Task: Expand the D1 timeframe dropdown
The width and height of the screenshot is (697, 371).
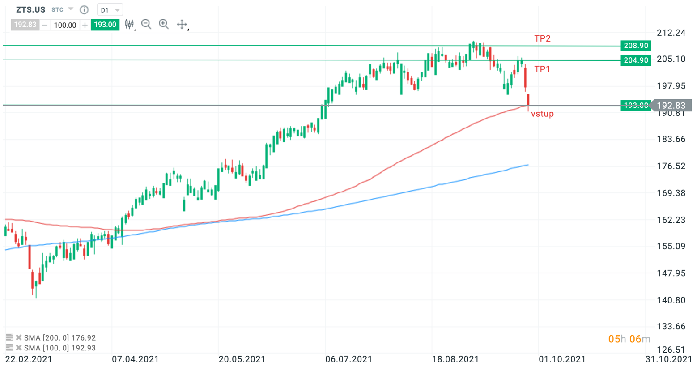Action: tap(110, 10)
